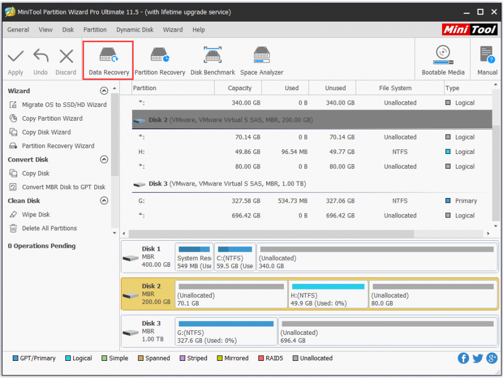Open the Space Analyzer tool
This screenshot has width=503, height=378.
(262, 61)
